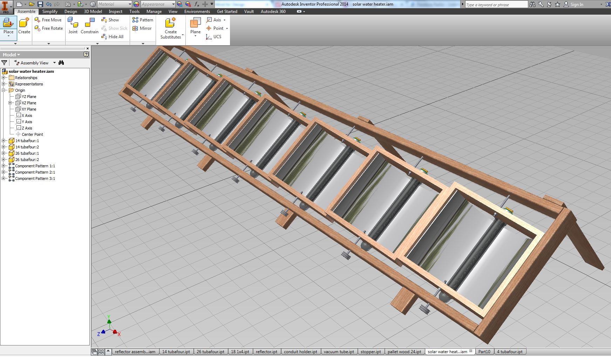Open the Autodesk 360 tab
Viewport: 611px width, 357px height.
[273, 12]
